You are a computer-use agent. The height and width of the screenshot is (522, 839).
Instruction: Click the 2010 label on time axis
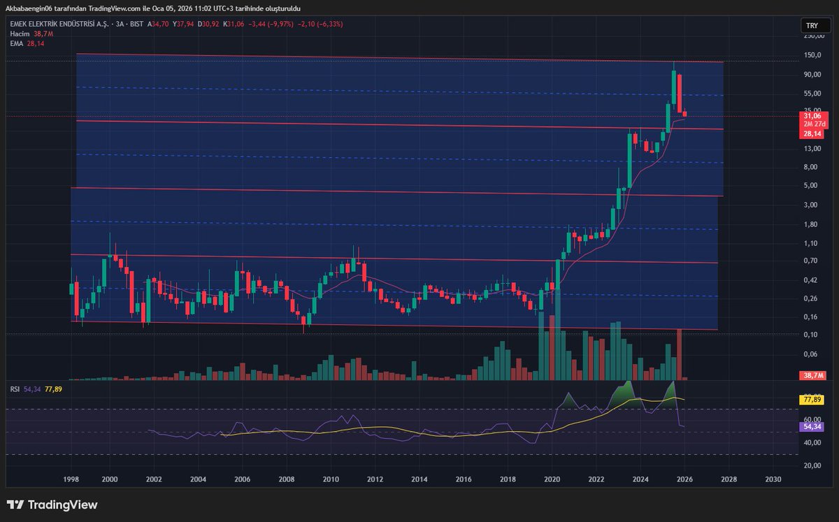click(x=331, y=480)
